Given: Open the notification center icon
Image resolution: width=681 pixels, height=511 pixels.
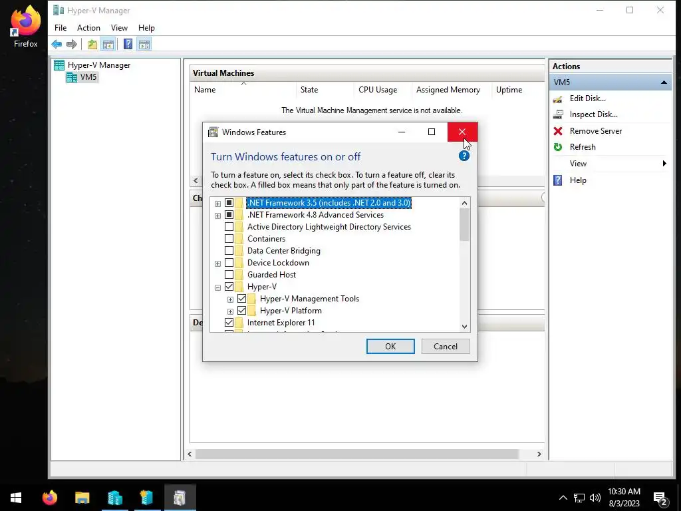Looking at the screenshot, I should [660, 498].
